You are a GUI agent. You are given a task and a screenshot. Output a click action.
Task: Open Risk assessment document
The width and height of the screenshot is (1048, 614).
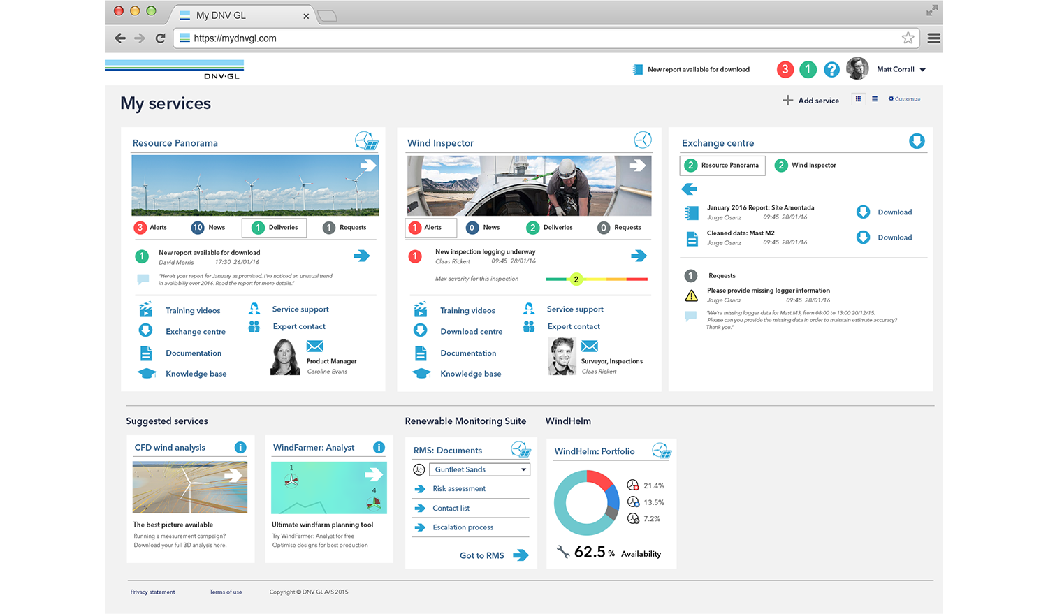click(459, 489)
